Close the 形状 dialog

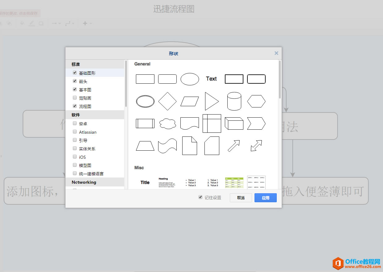coord(276,53)
